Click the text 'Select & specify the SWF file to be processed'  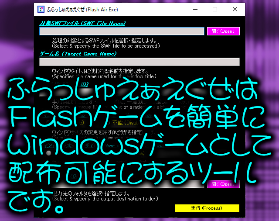click(x=106, y=46)
